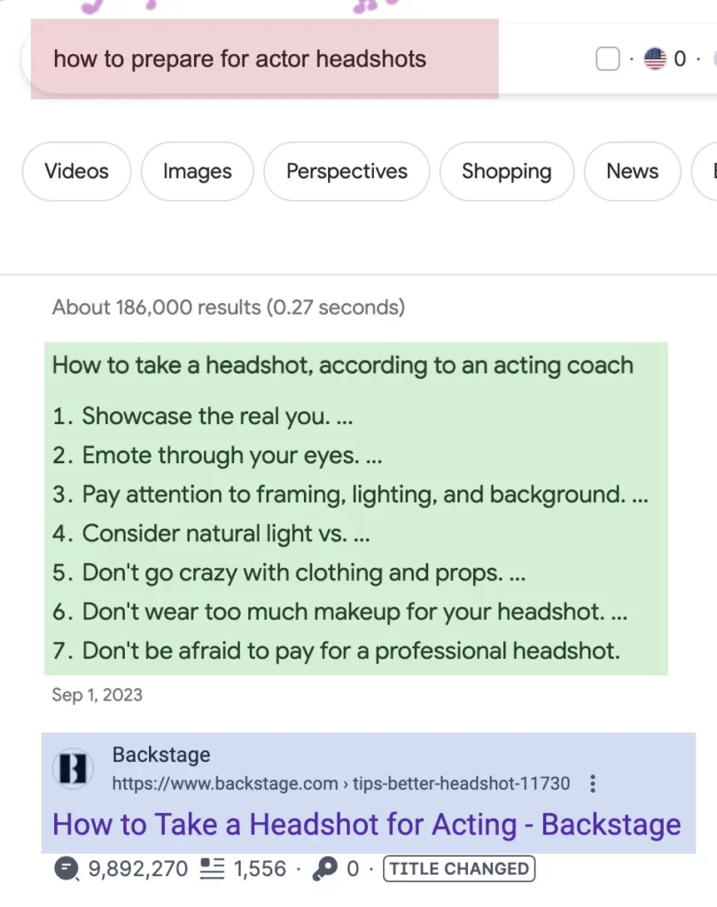Switch to Shopping results
This screenshot has height=907, width=717.
point(506,171)
